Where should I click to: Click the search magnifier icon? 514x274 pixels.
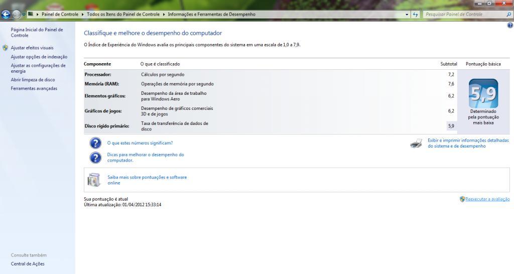509,15
